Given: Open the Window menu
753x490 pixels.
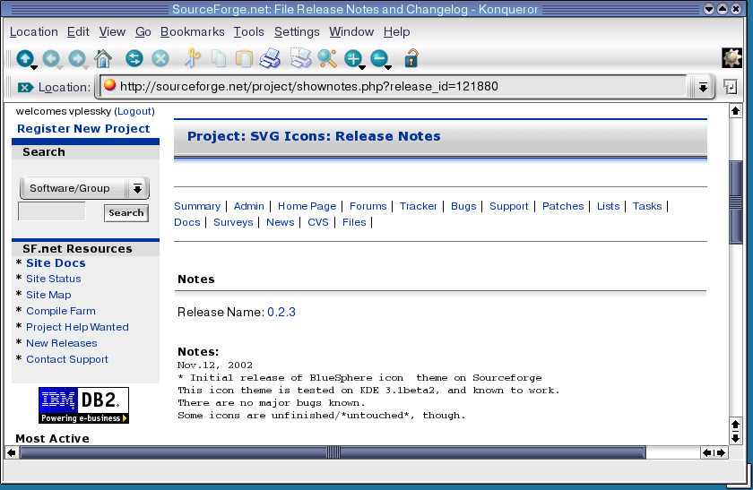Looking at the screenshot, I should point(351,31).
